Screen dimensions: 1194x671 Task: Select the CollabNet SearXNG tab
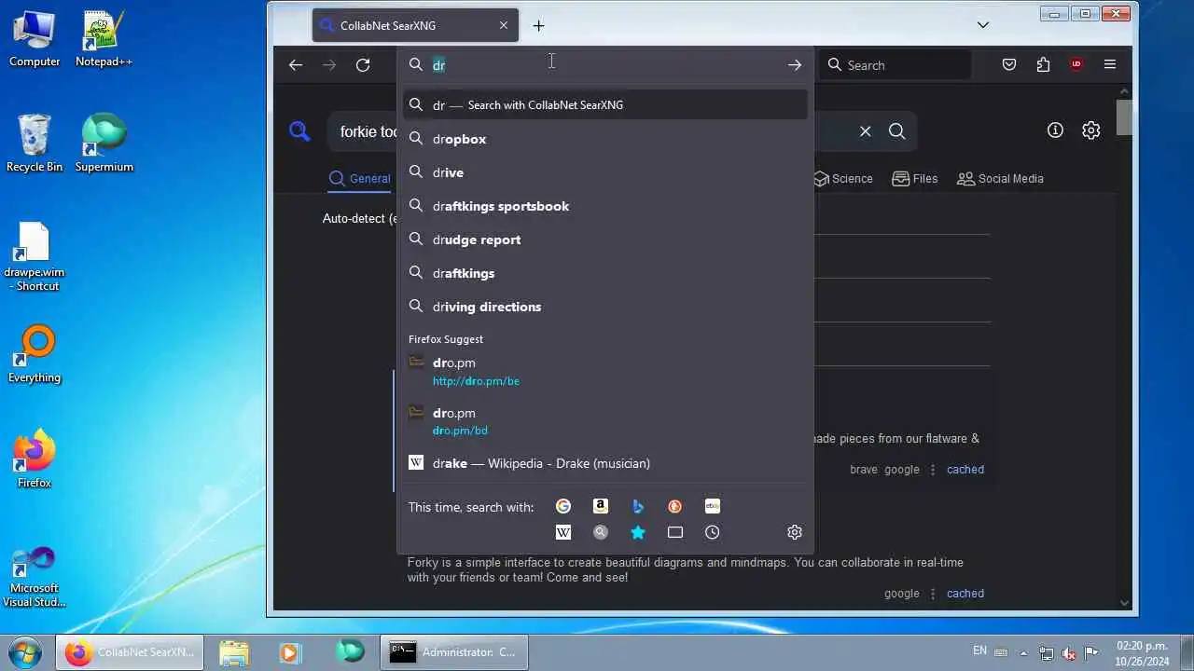[415, 26]
